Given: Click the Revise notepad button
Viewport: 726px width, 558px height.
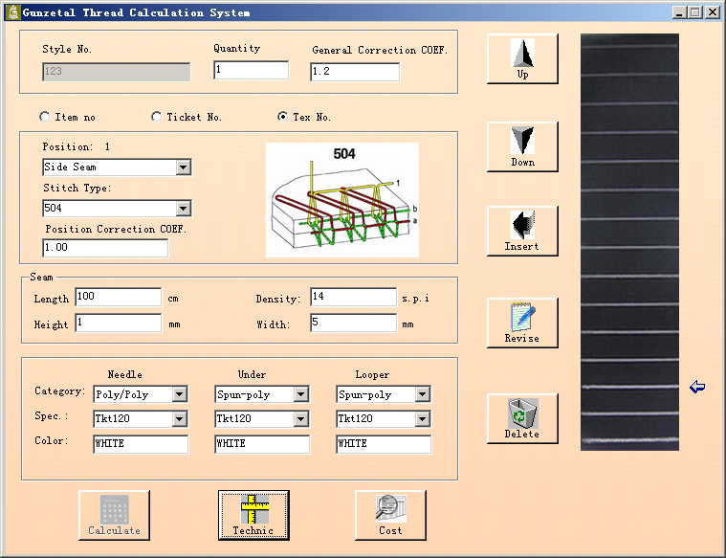Looking at the screenshot, I should click(522, 324).
